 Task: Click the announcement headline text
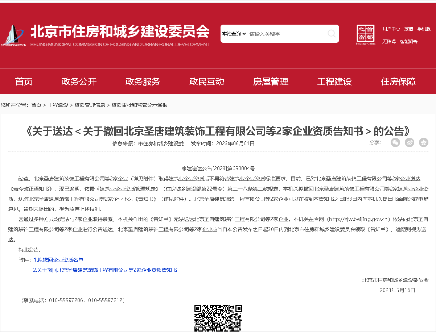pos(218,131)
